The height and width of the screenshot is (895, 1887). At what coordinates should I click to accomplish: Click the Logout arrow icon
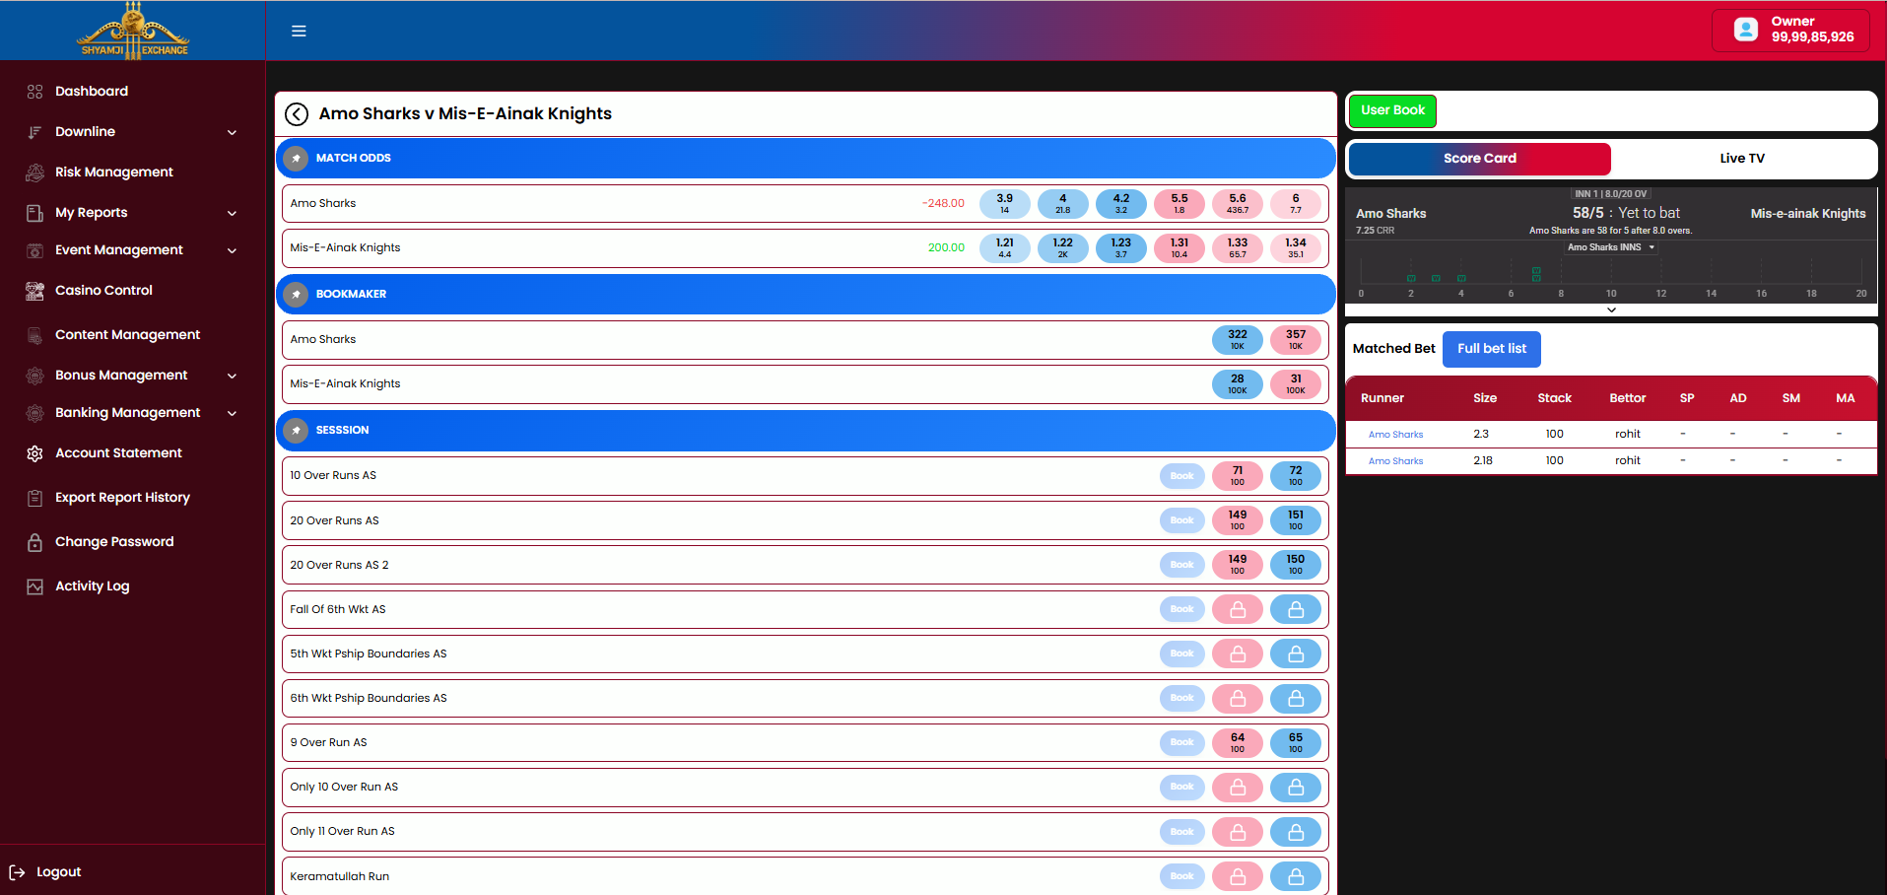(x=17, y=872)
